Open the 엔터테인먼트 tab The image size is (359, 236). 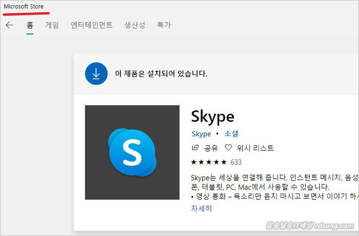tap(91, 25)
